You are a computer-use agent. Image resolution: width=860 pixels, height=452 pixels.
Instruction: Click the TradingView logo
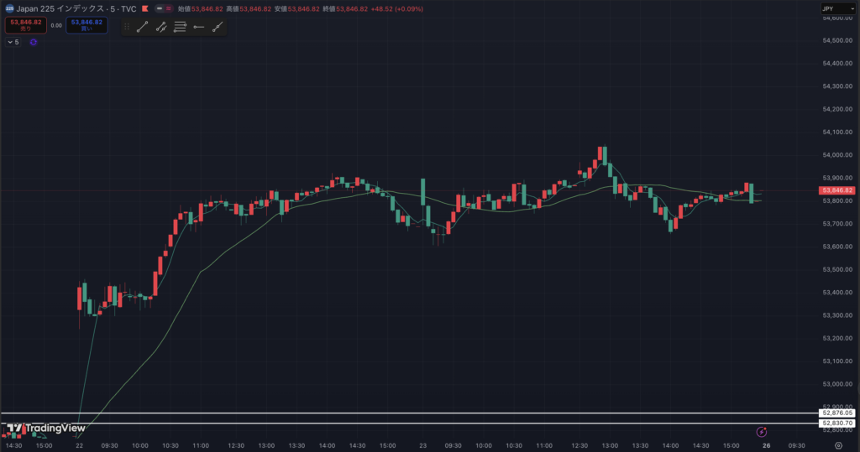[x=38, y=429]
